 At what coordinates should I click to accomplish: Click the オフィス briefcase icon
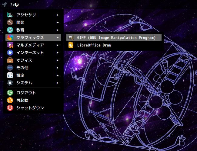10,60
